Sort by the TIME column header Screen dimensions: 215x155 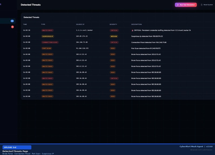pyautogui.click(x=25, y=24)
